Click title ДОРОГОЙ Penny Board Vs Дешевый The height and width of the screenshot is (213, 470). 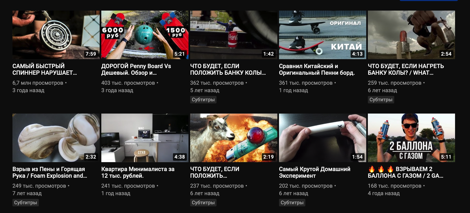pos(136,69)
